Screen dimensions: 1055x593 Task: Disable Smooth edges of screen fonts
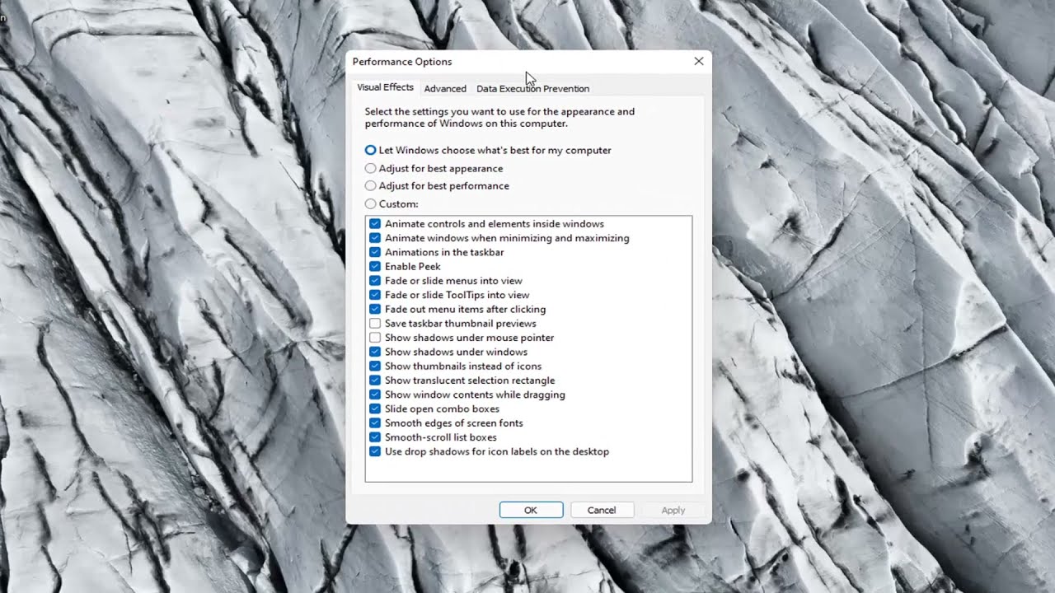click(x=375, y=423)
